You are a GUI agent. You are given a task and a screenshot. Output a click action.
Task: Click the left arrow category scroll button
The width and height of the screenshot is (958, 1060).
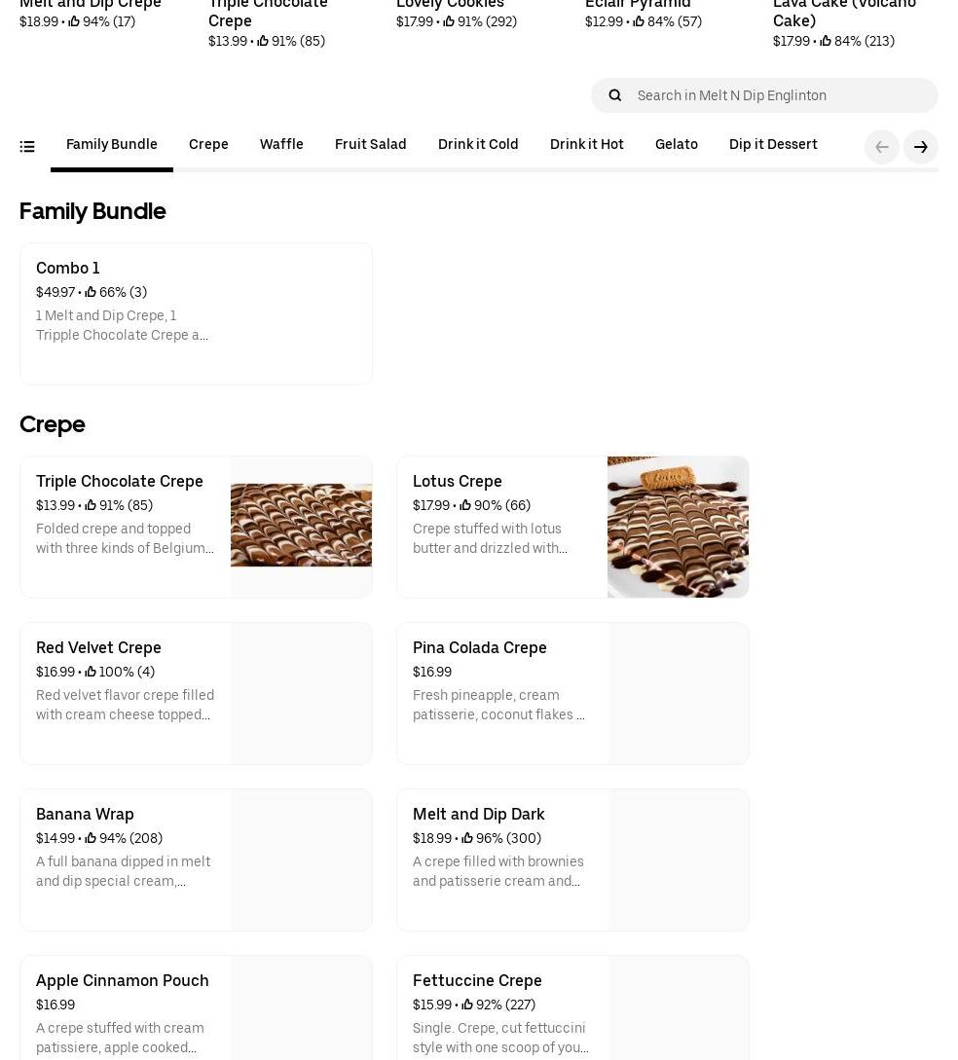pos(881,147)
